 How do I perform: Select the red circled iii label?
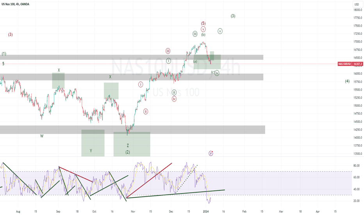tap(168, 51)
